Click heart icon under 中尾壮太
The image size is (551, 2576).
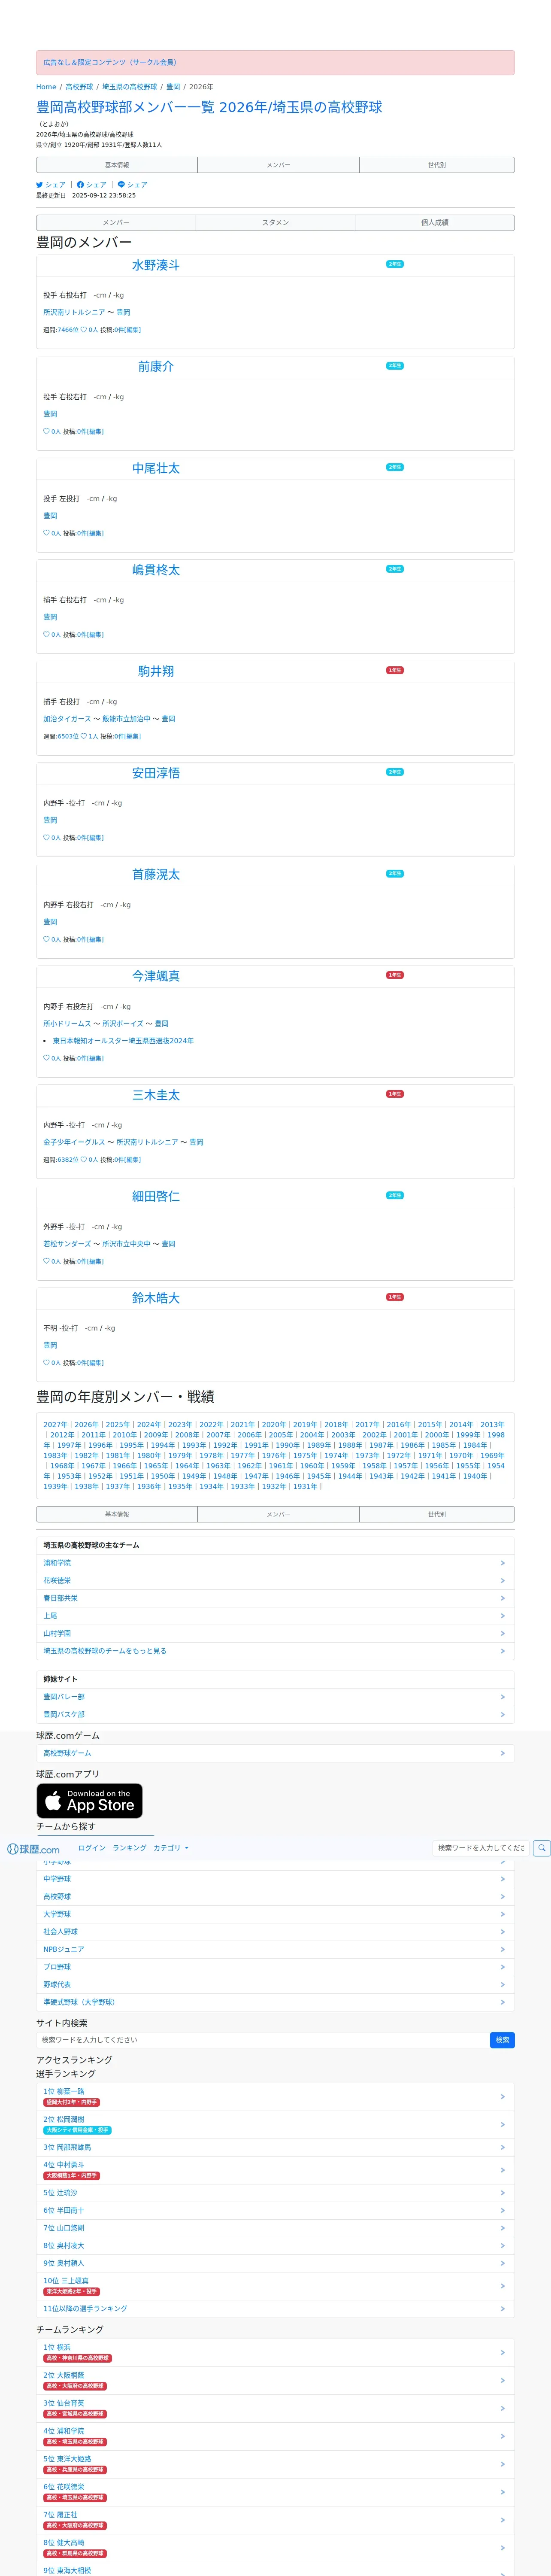tap(46, 533)
